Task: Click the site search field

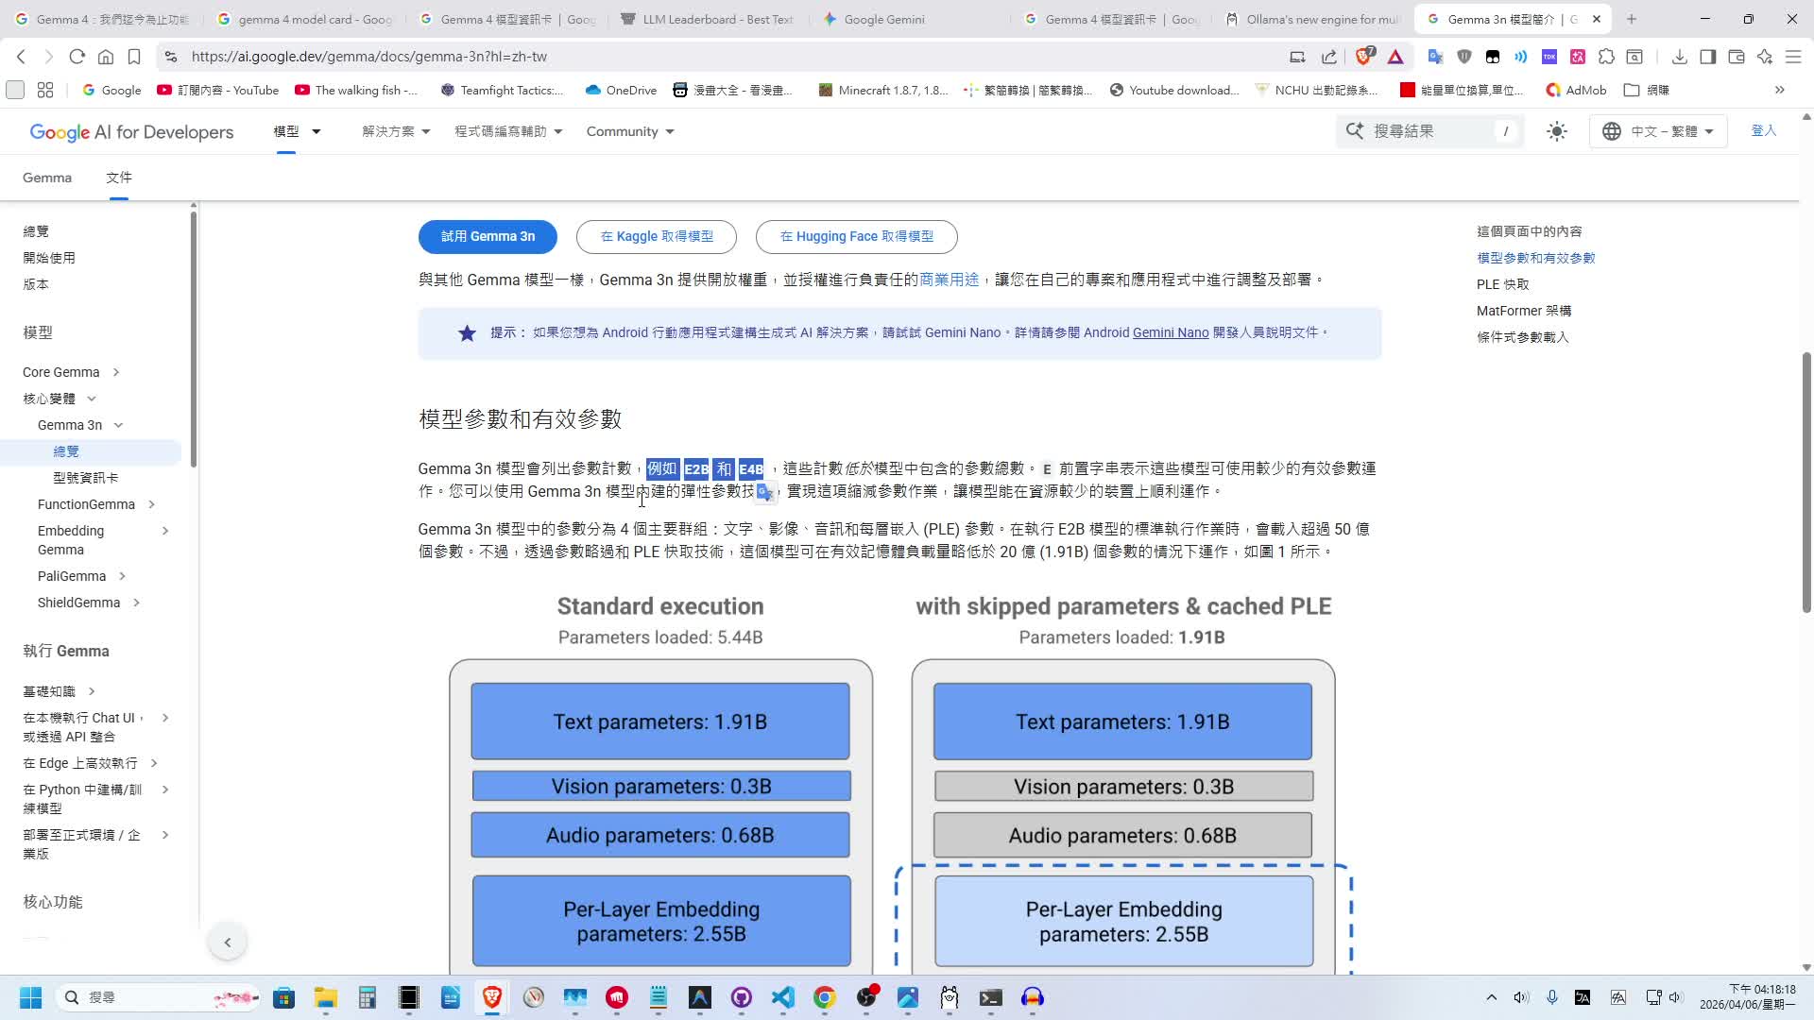Action: tap(1429, 131)
